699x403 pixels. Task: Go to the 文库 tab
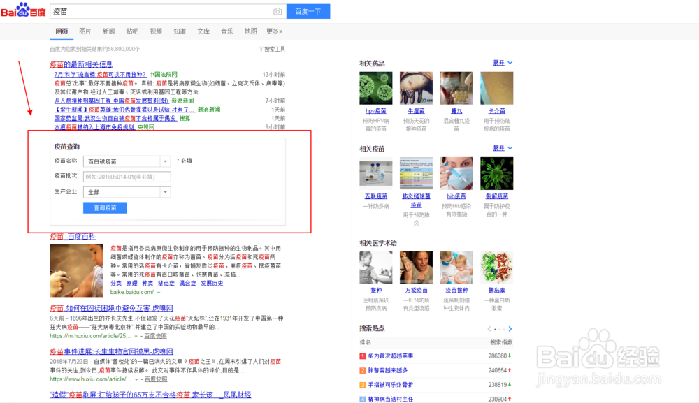click(x=203, y=31)
